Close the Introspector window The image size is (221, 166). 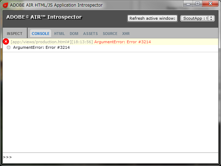[210, 4]
